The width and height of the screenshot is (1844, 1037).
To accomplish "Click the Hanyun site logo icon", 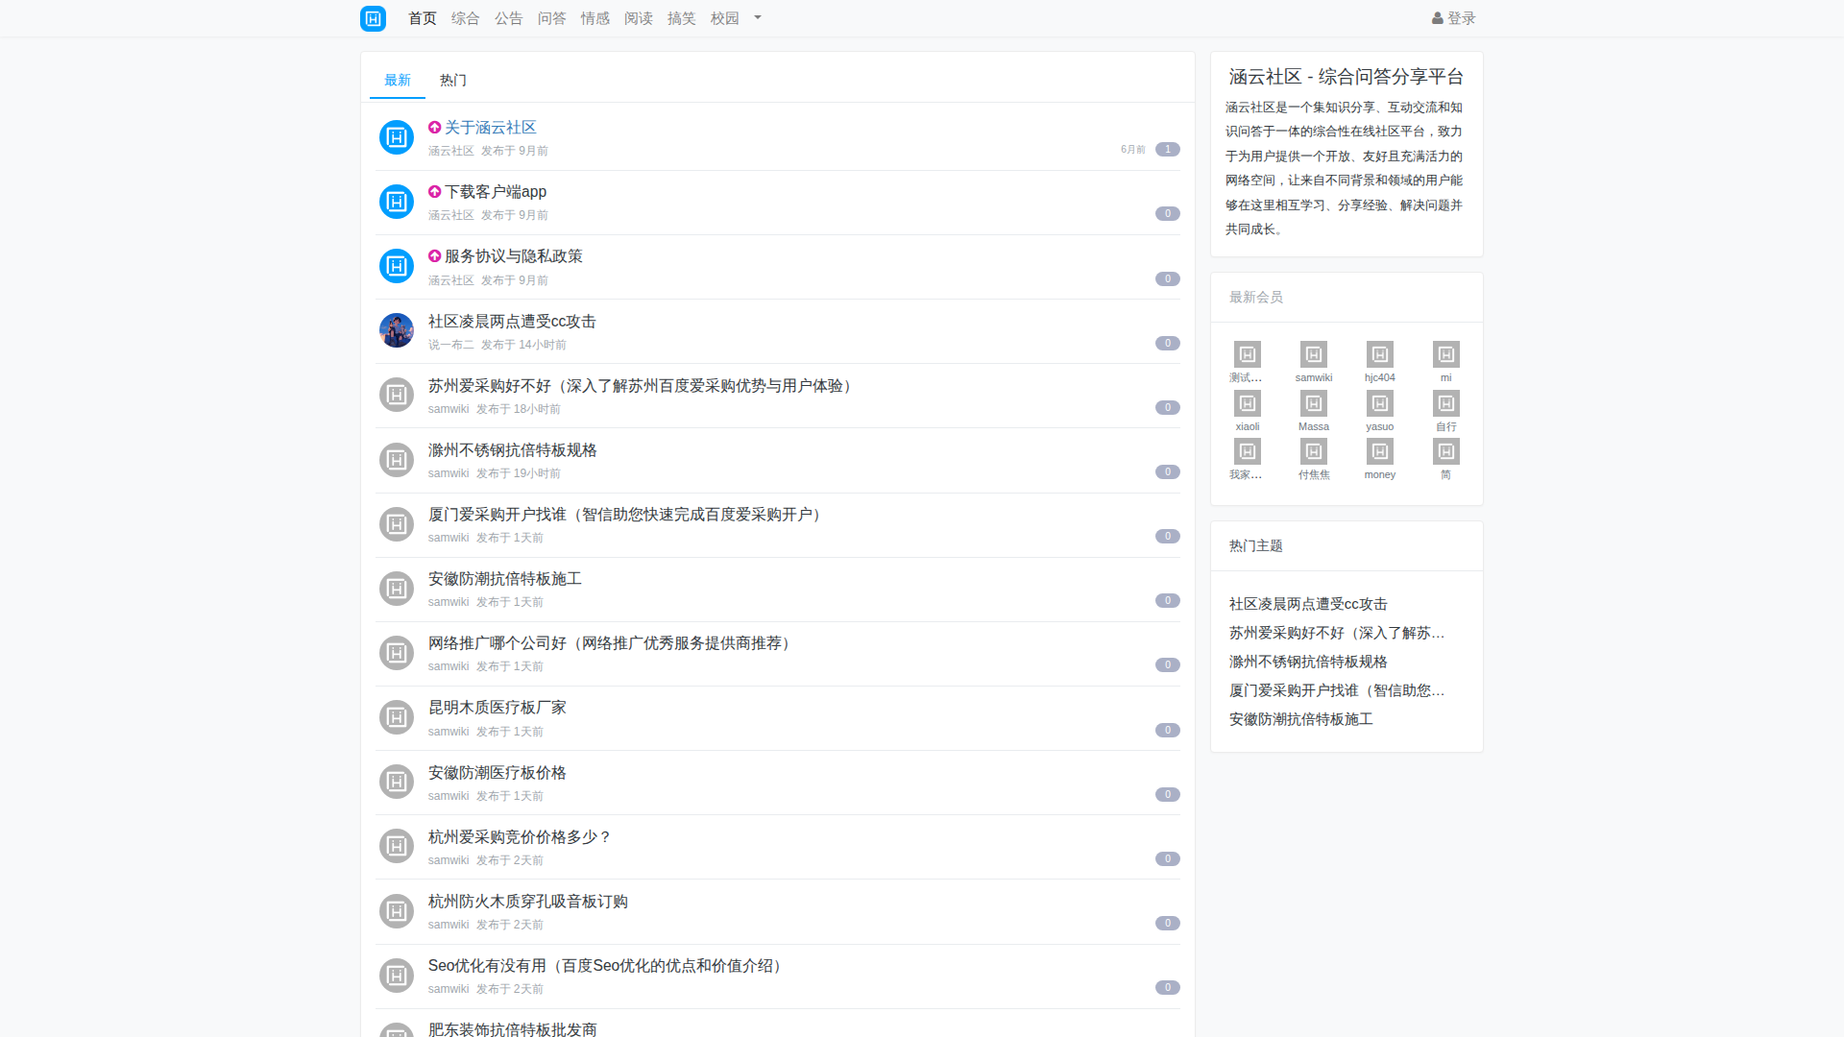I will (373, 18).
